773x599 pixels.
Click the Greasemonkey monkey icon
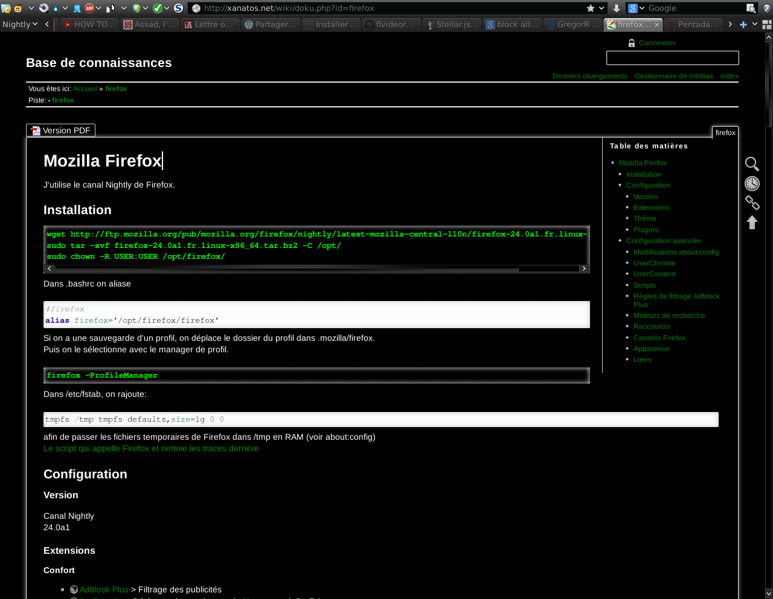pos(18,8)
